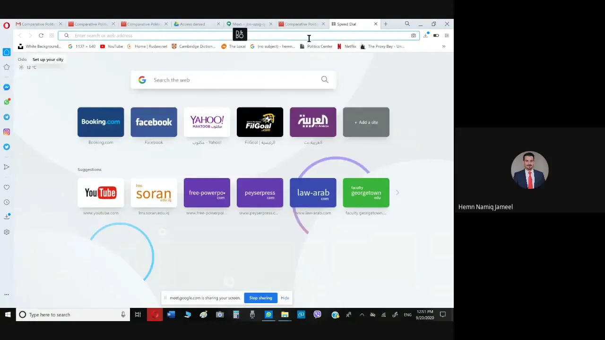
Task: Open the FilGoal speed dial tile
Action: point(260,122)
